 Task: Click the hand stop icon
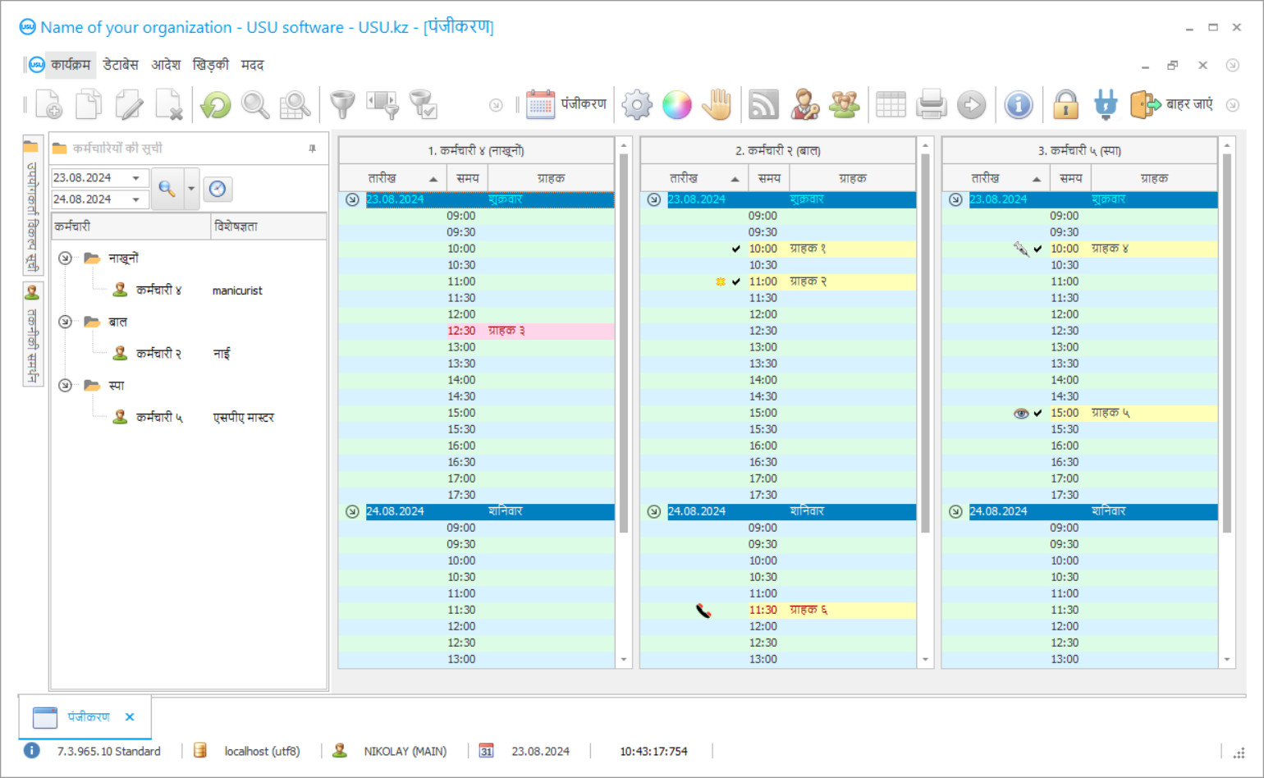coord(717,105)
